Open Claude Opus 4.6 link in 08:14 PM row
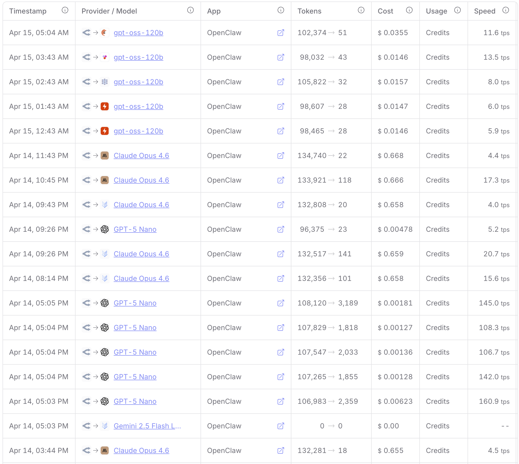519x464 pixels. pos(141,278)
